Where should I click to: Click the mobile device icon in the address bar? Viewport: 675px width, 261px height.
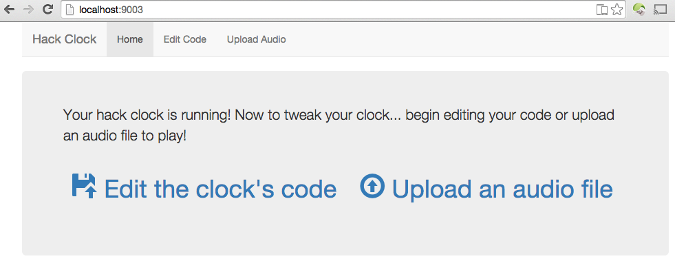[x=602, y=10]
